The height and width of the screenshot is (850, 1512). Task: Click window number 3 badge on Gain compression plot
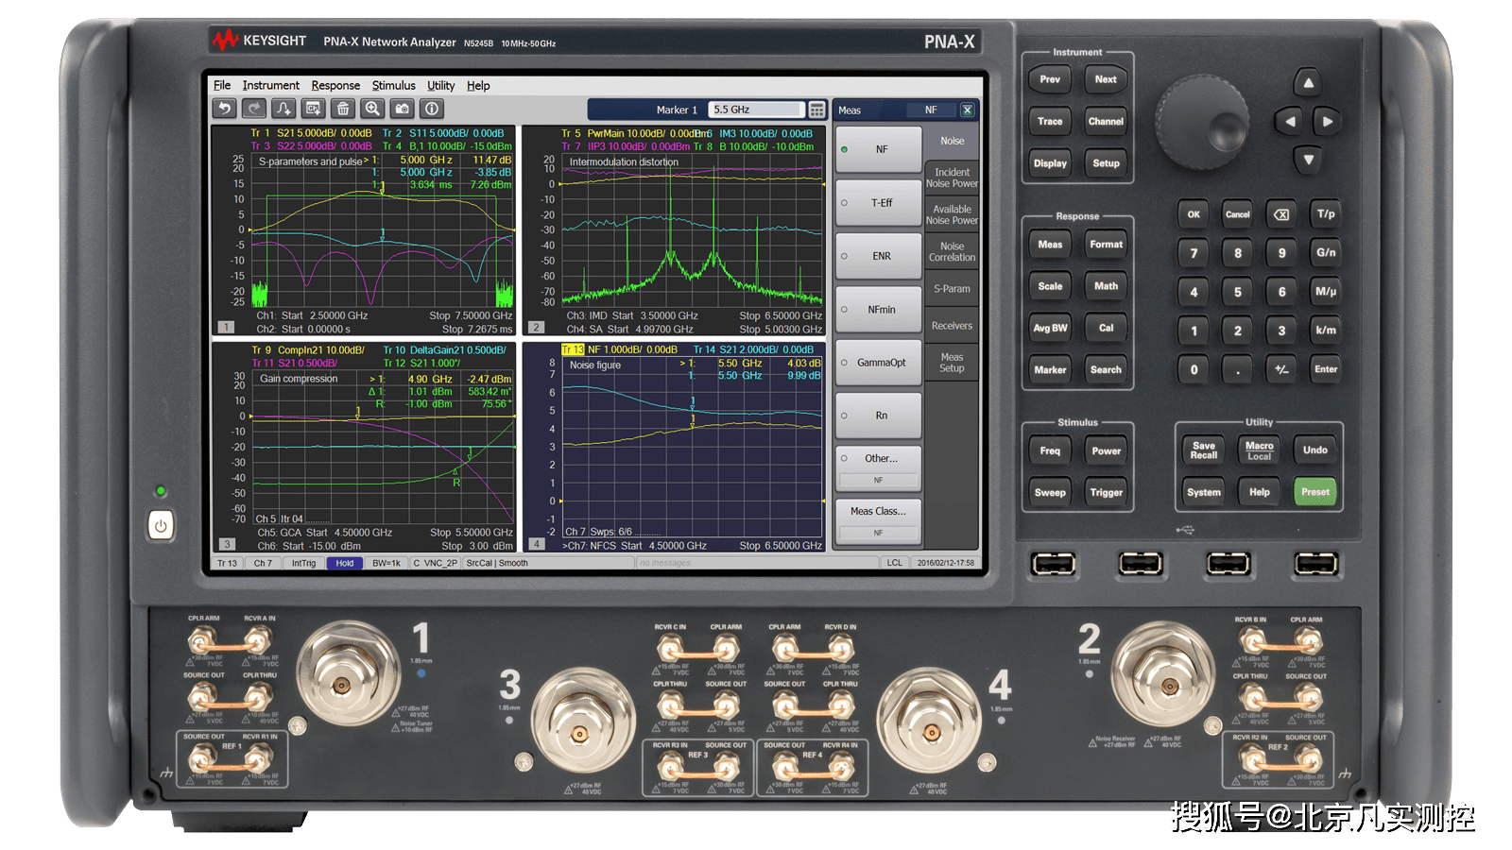(226, 544)
